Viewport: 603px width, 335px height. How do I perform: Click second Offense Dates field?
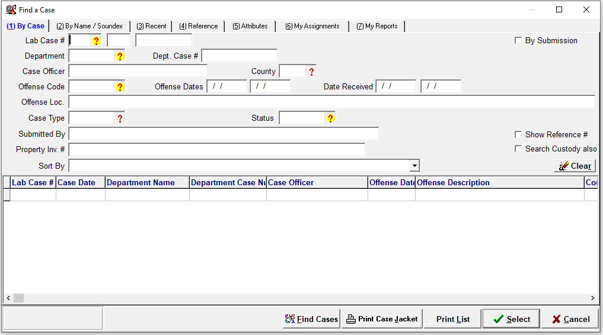pyautogui.click(x=270, y=86)
